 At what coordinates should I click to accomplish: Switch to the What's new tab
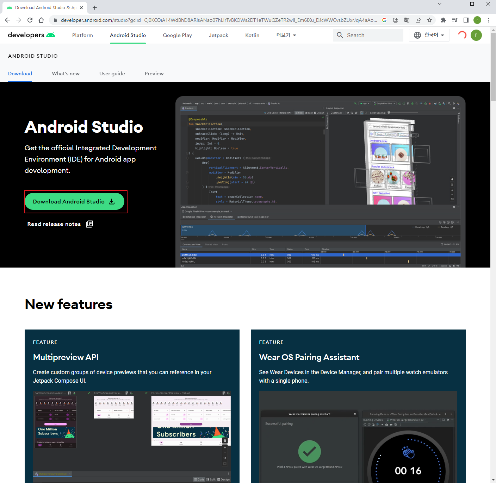pos(66,74)
